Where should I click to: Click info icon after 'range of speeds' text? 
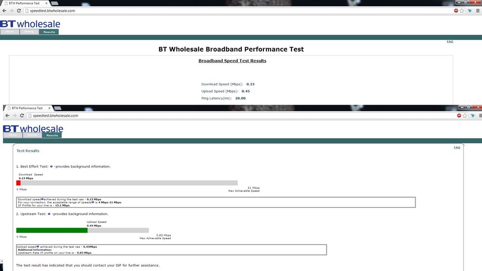click(x=93, y=202)
